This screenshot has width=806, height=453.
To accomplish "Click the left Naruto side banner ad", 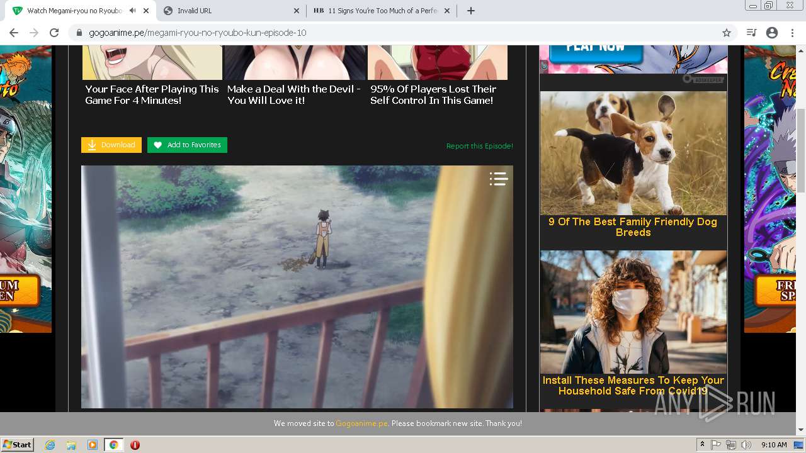I will point(26,189).
